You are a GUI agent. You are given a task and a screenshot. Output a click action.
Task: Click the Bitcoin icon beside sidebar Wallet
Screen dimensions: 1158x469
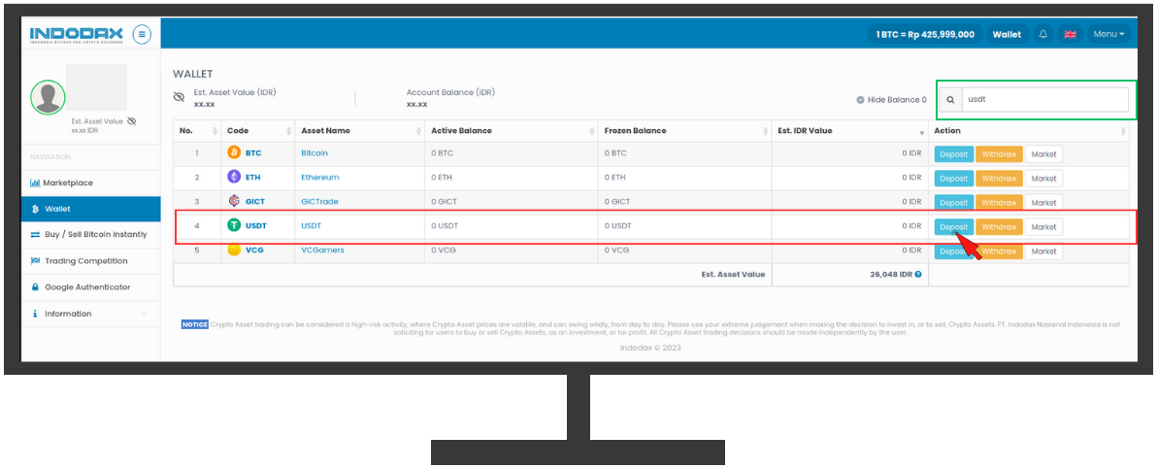[35, 209]
